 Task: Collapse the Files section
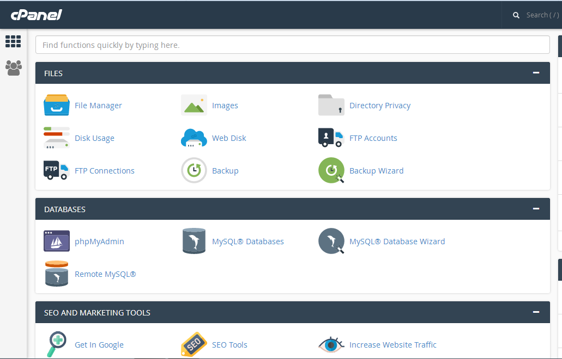coord(536,73)
